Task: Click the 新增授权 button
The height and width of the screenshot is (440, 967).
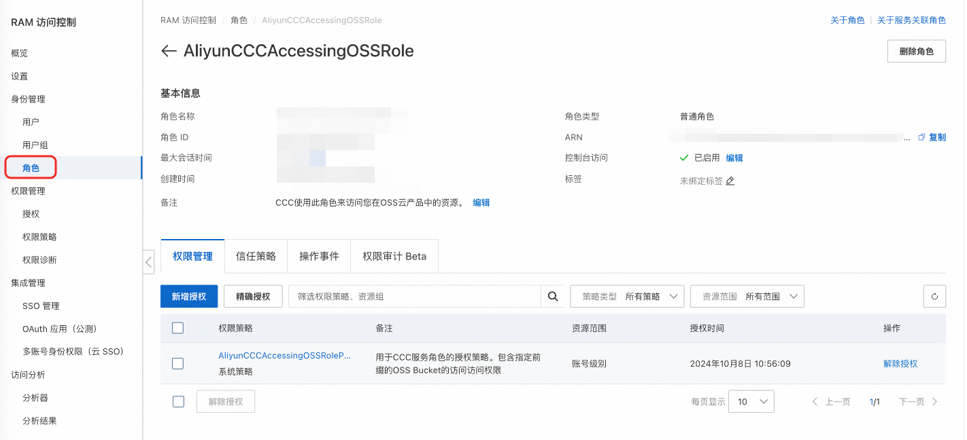Action: [x=188, y=296]
